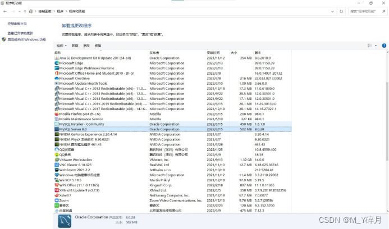Select Microsoft Visual C++ 2017 Redistributable (x86) row
Viewport: 389px width, 229px height.
[173, 109]
